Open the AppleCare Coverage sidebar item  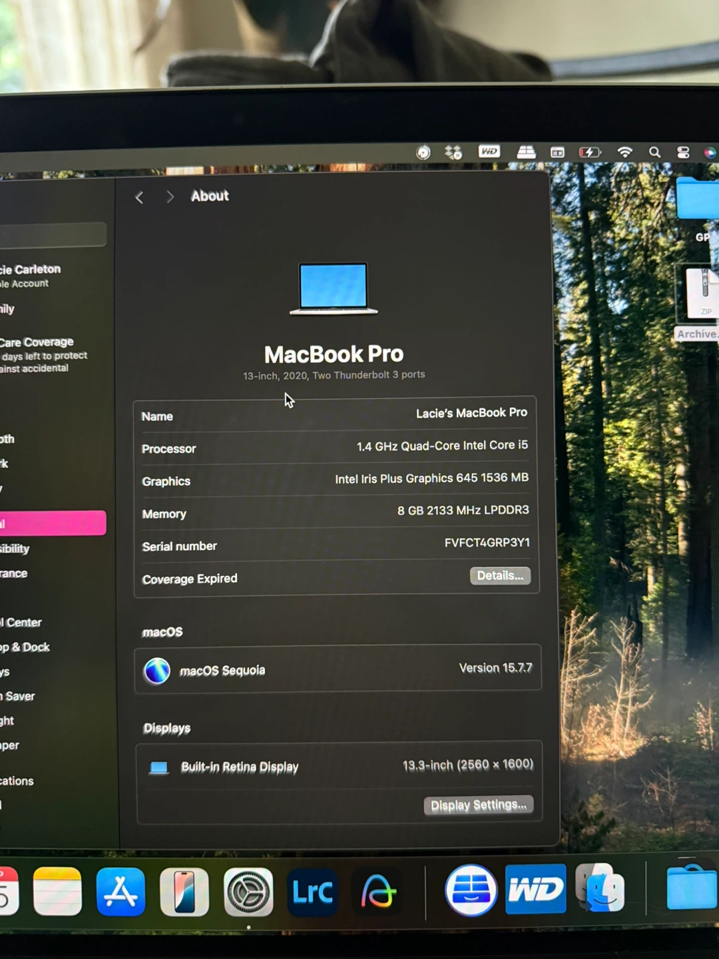[44, 354]
